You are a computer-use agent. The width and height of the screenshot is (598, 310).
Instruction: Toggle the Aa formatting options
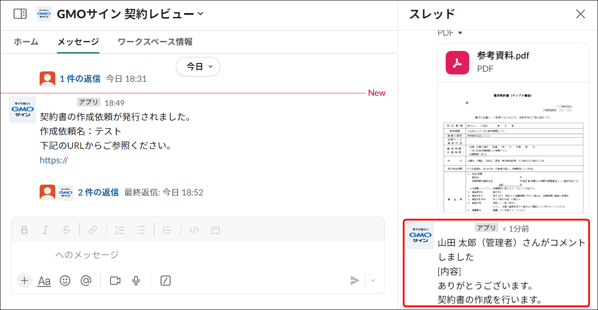point(44,280)
